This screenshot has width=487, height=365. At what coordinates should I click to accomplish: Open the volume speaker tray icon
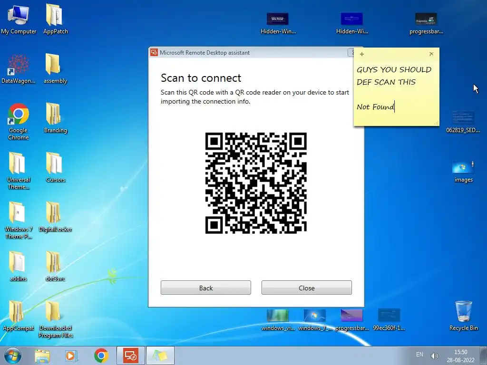tap(435, 355)
